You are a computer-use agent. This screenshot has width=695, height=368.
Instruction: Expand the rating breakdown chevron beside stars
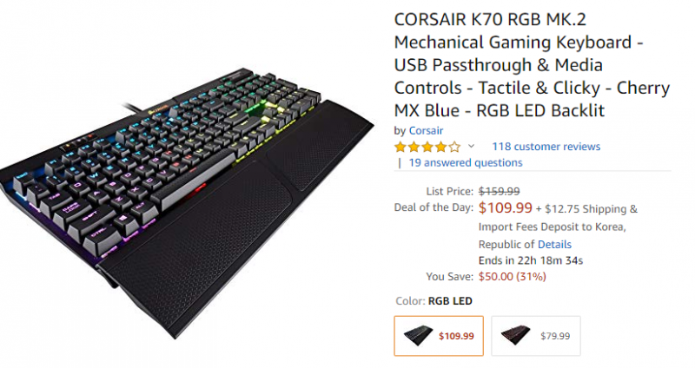tap(472, 147)
